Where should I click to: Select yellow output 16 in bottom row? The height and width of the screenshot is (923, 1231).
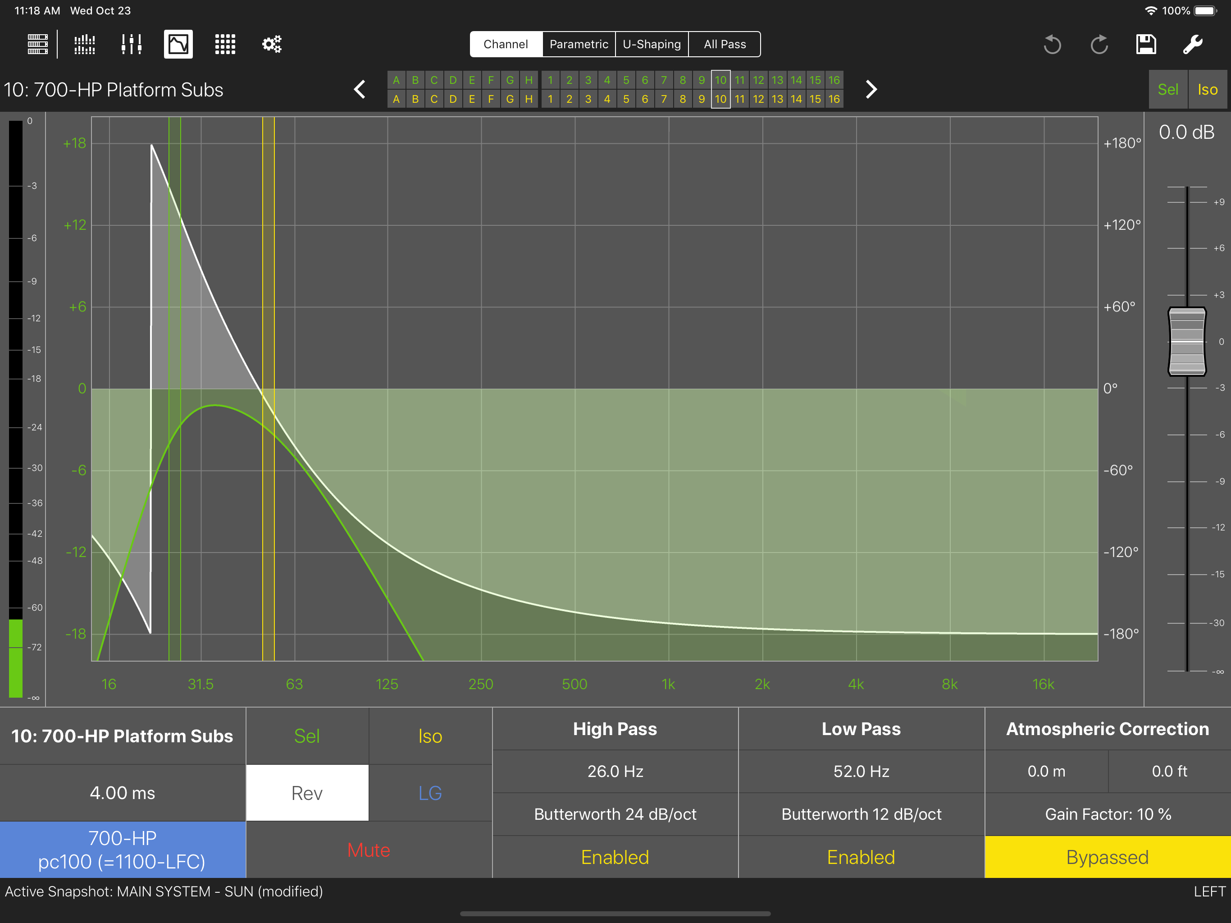click(834, 99)
